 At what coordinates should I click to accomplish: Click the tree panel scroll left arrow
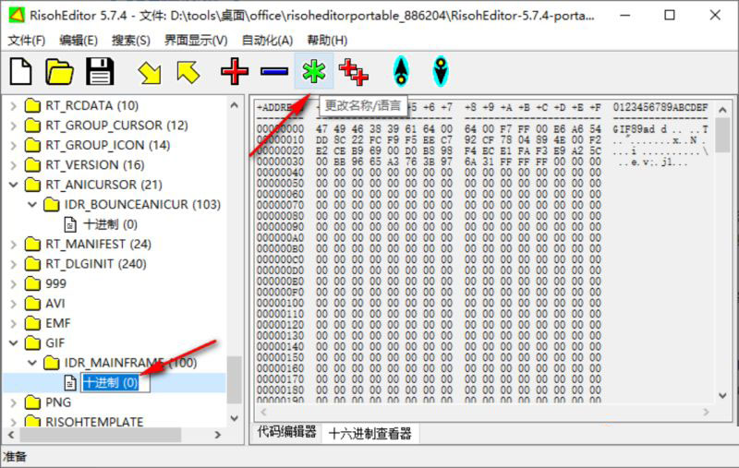[11, 435]
